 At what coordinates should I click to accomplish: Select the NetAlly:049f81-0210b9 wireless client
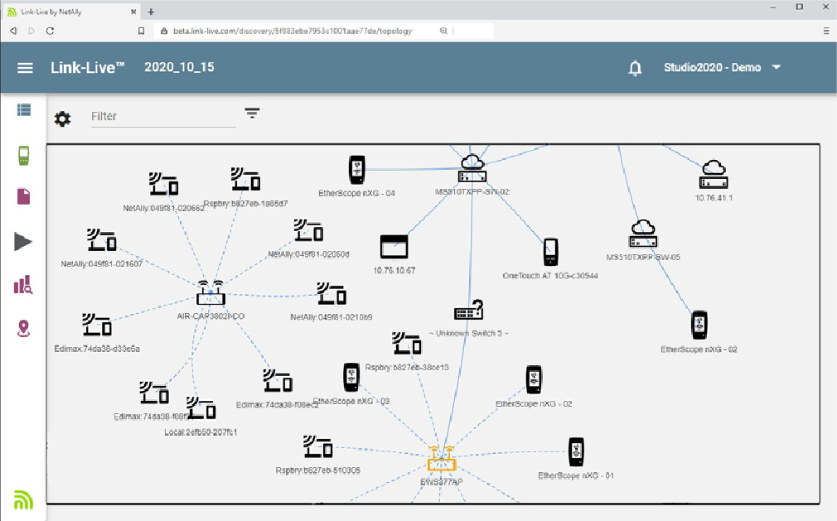[331, 293]
